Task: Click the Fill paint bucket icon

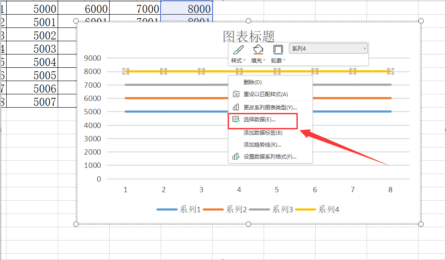Action: coord(258,50)
